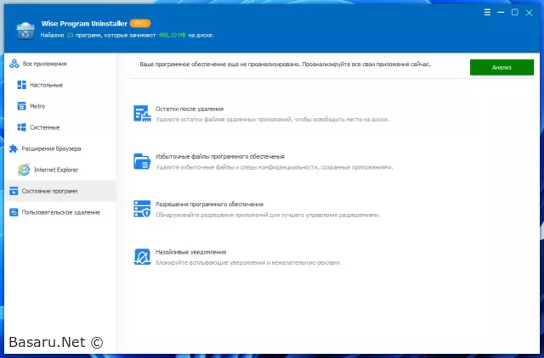Click the description 'Обнаруживайте разрешения приложений'
This screenshot has height=358, width=544.
(x=268, y=215)
